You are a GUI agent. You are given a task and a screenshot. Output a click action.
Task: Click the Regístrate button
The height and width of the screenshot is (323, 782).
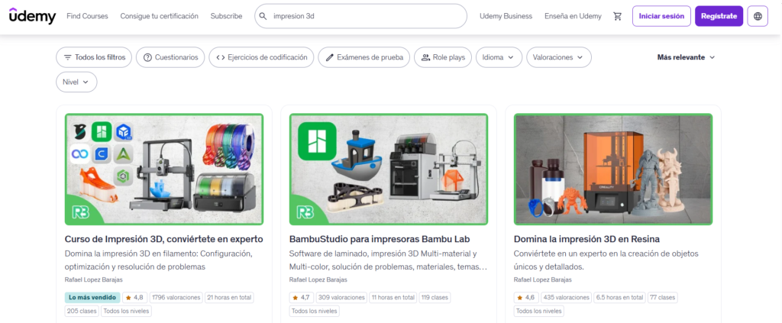(x=719, y=16)
